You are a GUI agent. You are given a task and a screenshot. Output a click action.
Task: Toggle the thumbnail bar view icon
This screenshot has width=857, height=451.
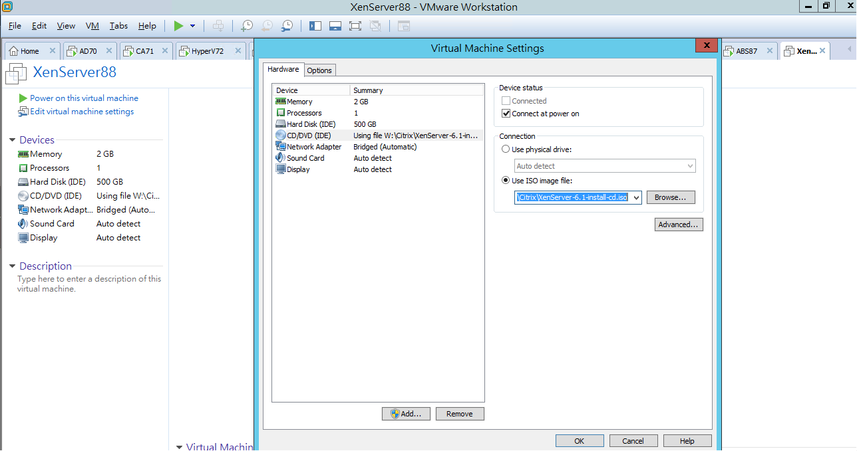click(x=335, y=26)
